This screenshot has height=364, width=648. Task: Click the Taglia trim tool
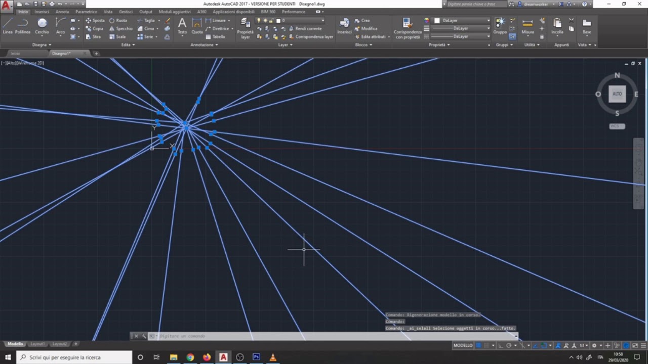pyautogui.click(x=146, y=21)
